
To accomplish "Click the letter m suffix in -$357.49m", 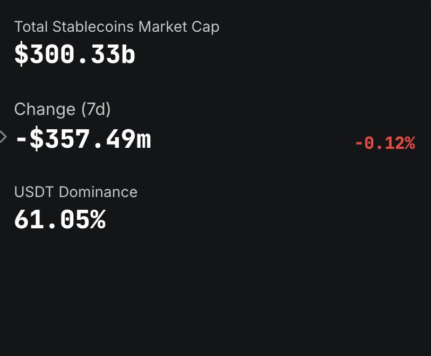I will pos(144,140).
